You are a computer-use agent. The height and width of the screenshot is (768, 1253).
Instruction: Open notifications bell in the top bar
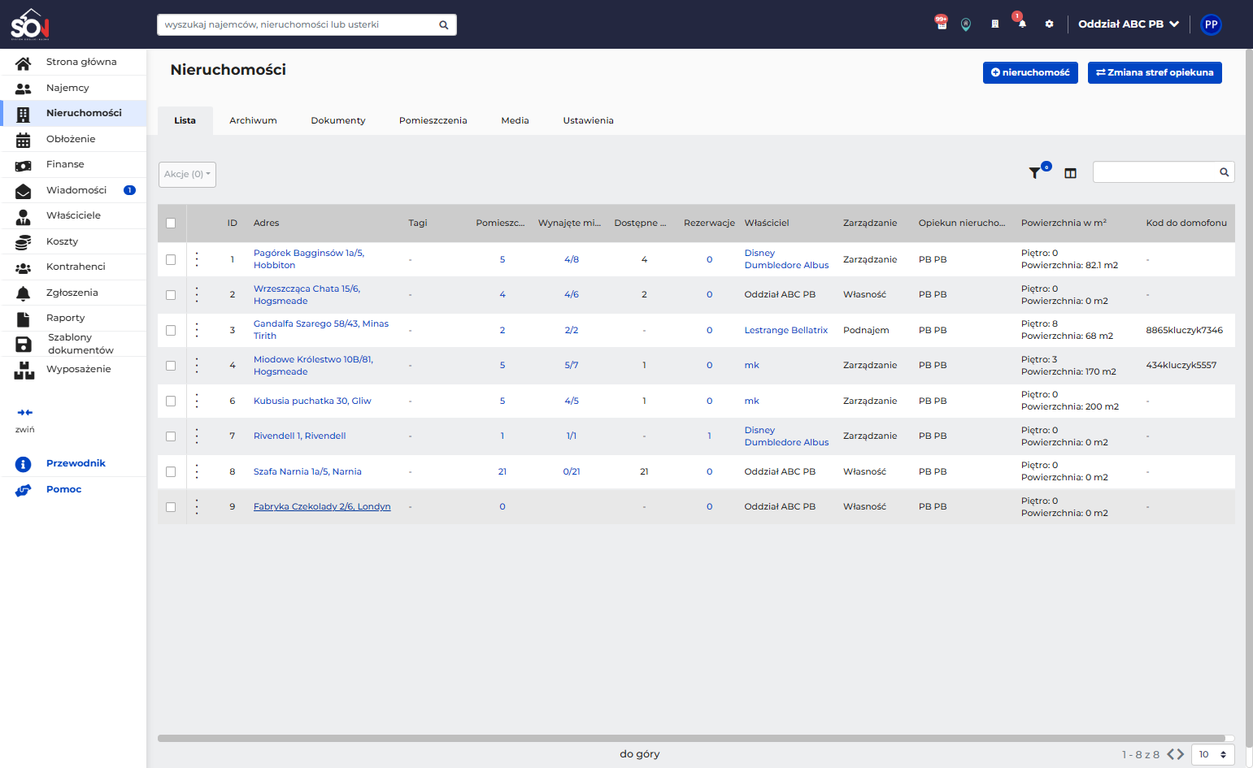coord(1022,24)
